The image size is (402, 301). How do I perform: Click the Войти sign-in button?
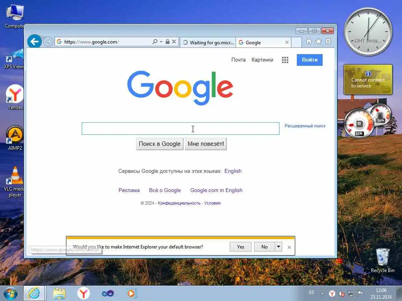click(310, 60)
